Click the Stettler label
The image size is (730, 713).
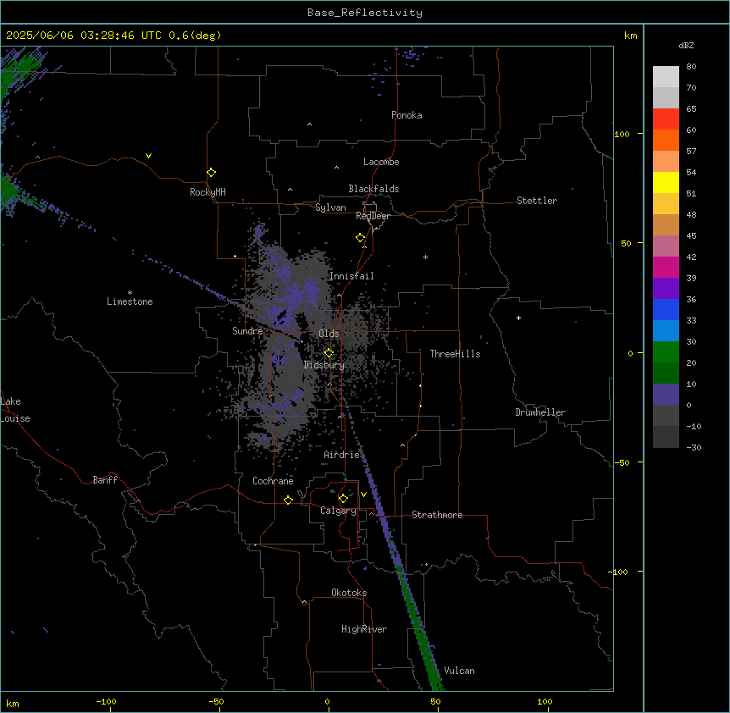pyautogui.click(x=537, y=201)
